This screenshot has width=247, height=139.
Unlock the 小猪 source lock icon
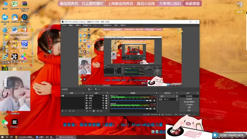[x=106, y=101]
